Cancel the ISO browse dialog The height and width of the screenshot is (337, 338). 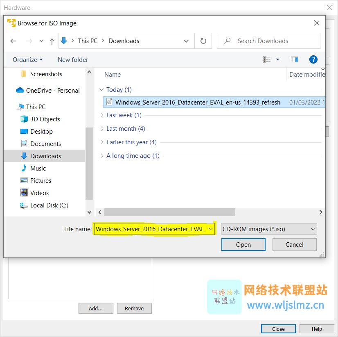295,244
